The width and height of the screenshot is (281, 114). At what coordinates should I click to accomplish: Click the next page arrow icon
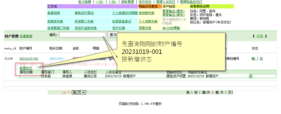69,92
